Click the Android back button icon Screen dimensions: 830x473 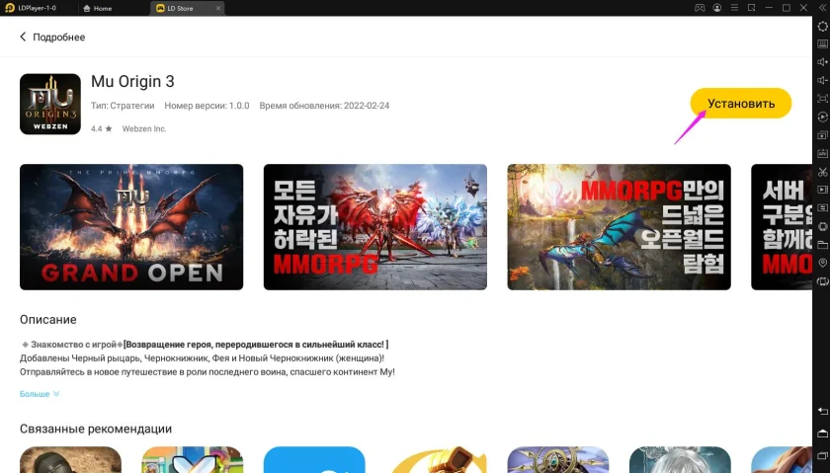(x=822, y=411)
